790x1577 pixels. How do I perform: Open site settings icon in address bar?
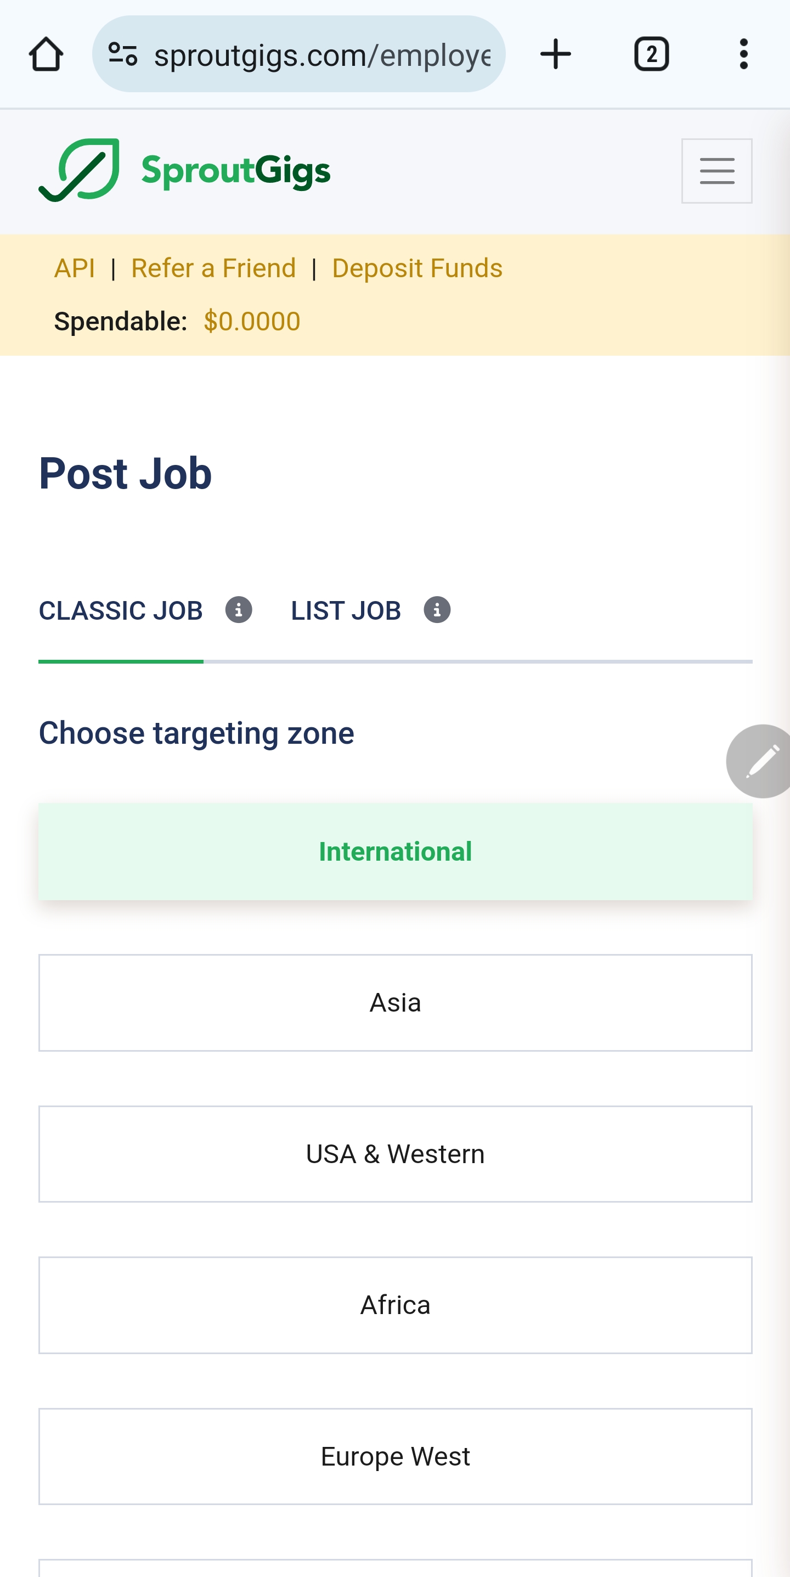122,54
